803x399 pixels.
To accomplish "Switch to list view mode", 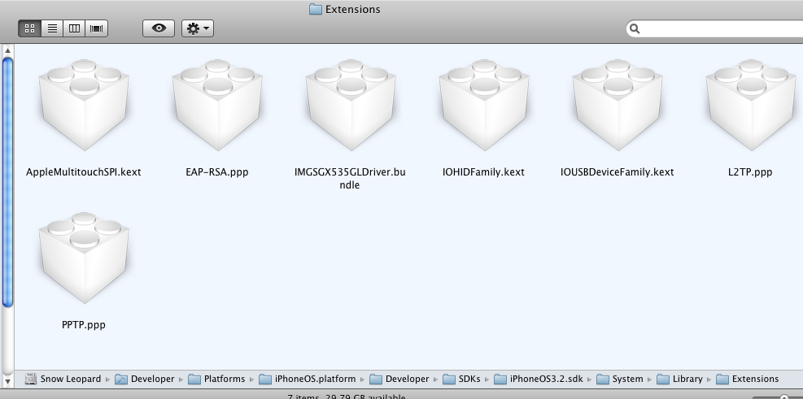I will (52, 28).
